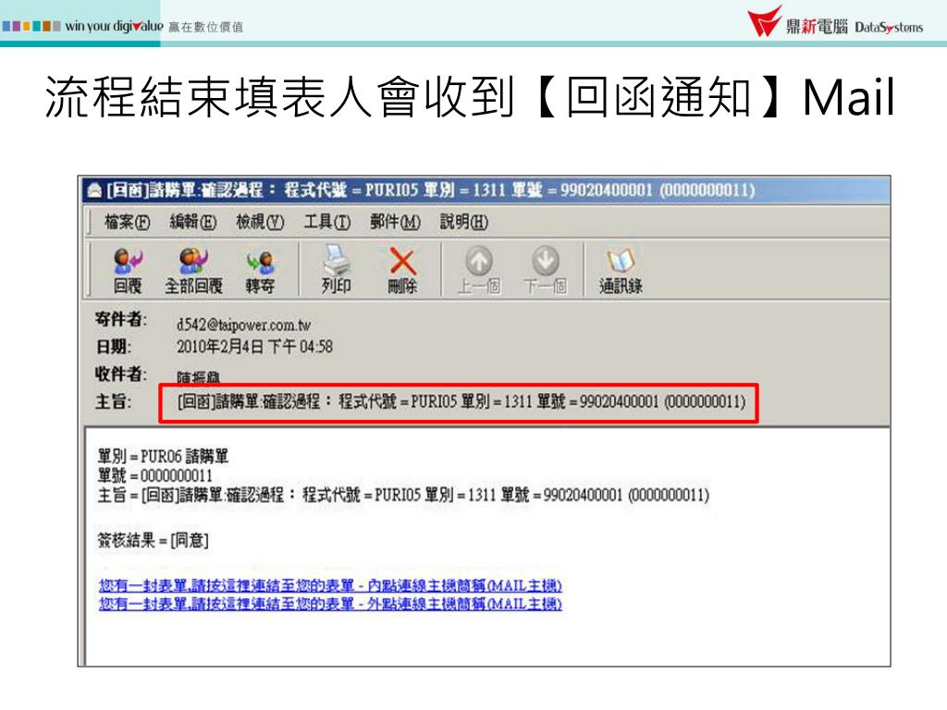Viewport: 947px width, 710px height.
Task: Click the 上一個 (Previous) up-arrow icon
Action: pyautogui.click(x=478, y=270)
